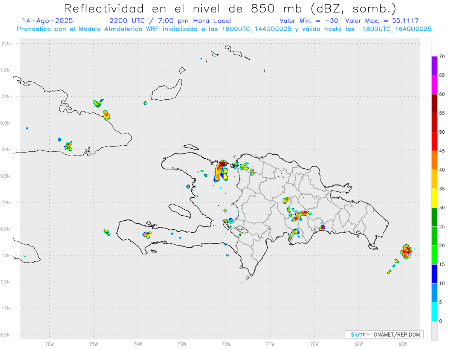The image size is (452, 349).
Task: Select the medium green 20–25 dBZ colorbar segment
Action: (434, 236)
